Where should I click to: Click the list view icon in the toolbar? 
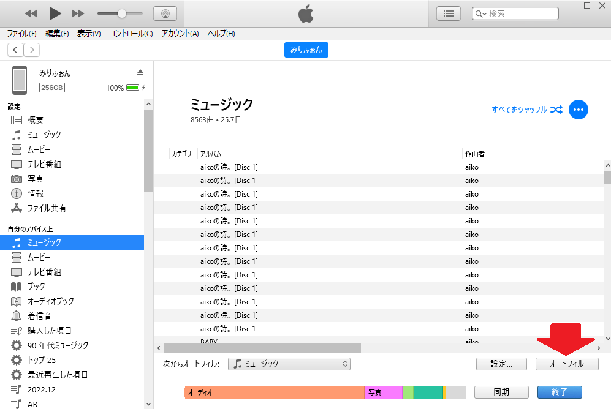pyautogui.click(x=448, y=12)
